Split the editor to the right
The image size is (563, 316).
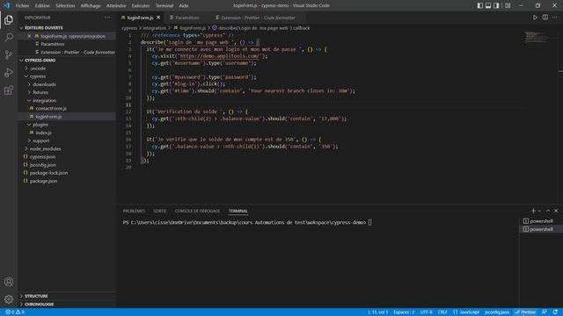click(x=545, y=18)
